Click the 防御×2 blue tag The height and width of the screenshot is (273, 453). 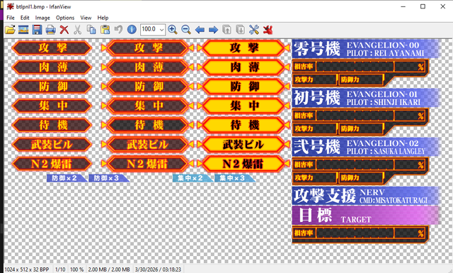(x=67, y=178)
